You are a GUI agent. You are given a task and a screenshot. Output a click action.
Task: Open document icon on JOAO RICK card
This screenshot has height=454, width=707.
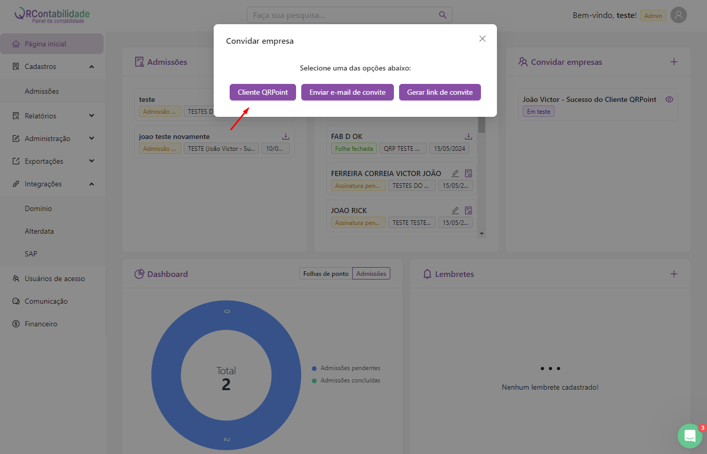(468, 211)
